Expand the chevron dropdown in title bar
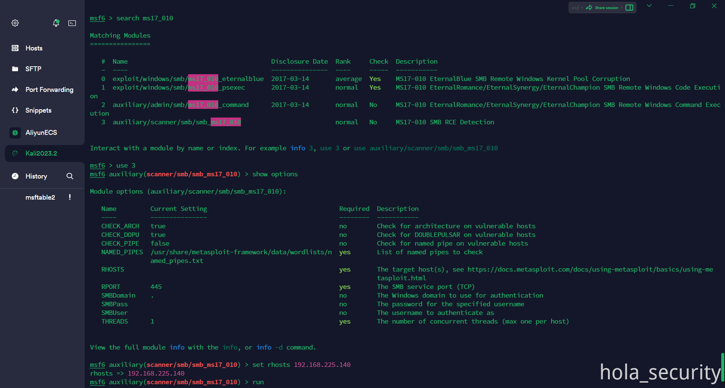This screenshot has width=725, height=388. (x=649, y=6)
